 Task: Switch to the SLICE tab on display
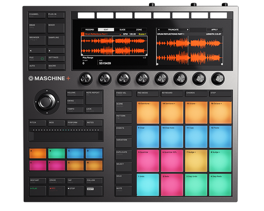pos(122,30)
